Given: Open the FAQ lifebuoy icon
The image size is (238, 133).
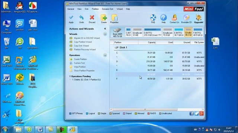Looking at the screenshot, I should [153, 19].
